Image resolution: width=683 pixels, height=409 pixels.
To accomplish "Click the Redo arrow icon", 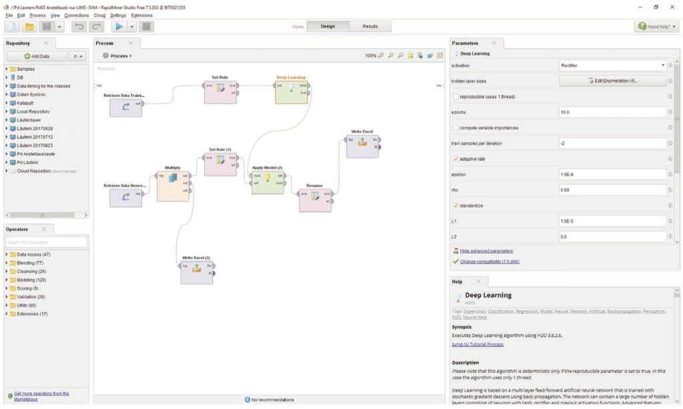I will point(96,27).
